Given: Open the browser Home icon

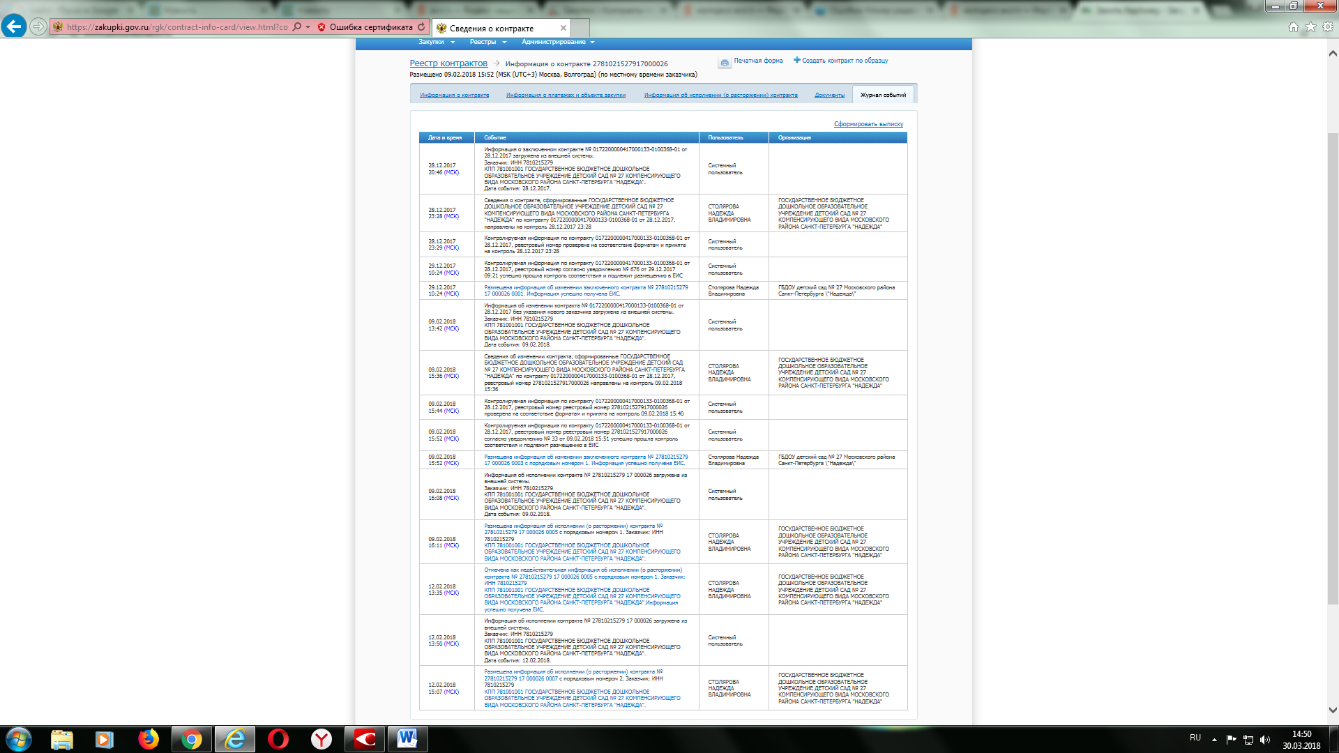Looking at the screenshot, I should [x=1294, y=26].
